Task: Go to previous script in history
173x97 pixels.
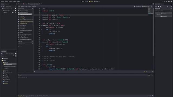Action: (151, 6)
